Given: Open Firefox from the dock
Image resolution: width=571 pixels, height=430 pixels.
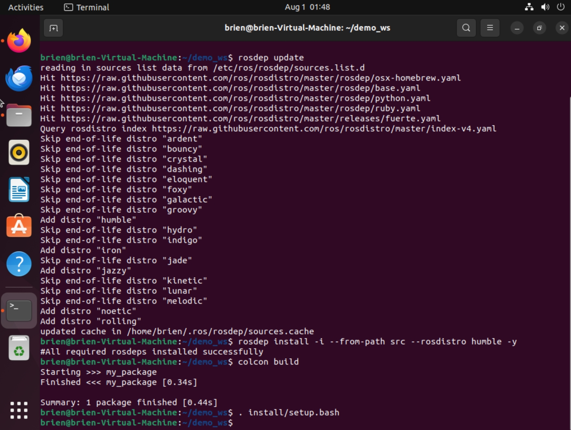Looking at the screenshot, I should (19, 41).
